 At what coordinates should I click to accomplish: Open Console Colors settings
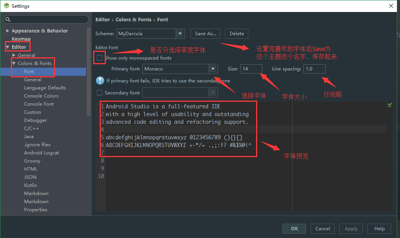click(x=42, y=96)
